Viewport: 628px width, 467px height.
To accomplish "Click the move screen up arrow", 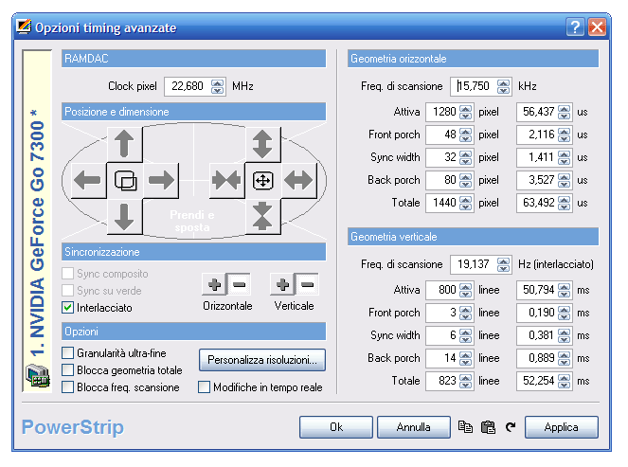I will point(124,145).
